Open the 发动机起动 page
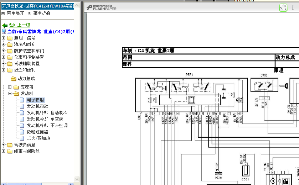 pos(38,106)
